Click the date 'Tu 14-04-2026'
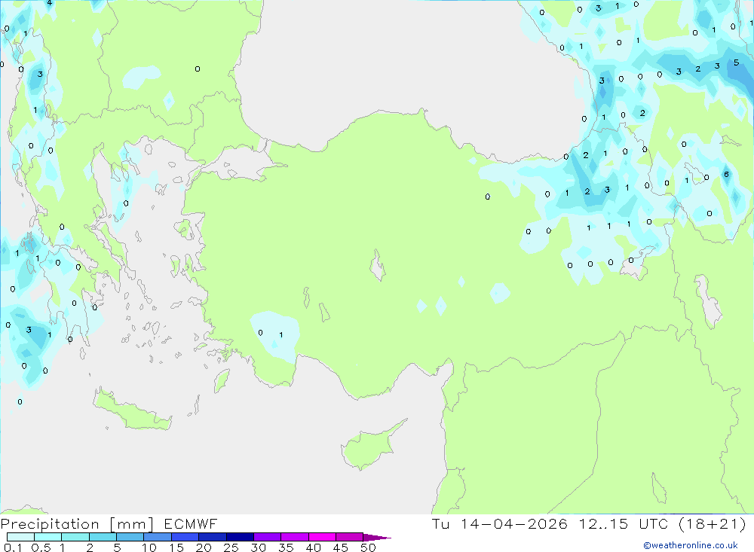The image size is (754, 552). [500, 523]
